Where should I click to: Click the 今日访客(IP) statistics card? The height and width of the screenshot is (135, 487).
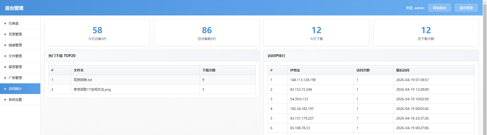click(x=97, y=33)
